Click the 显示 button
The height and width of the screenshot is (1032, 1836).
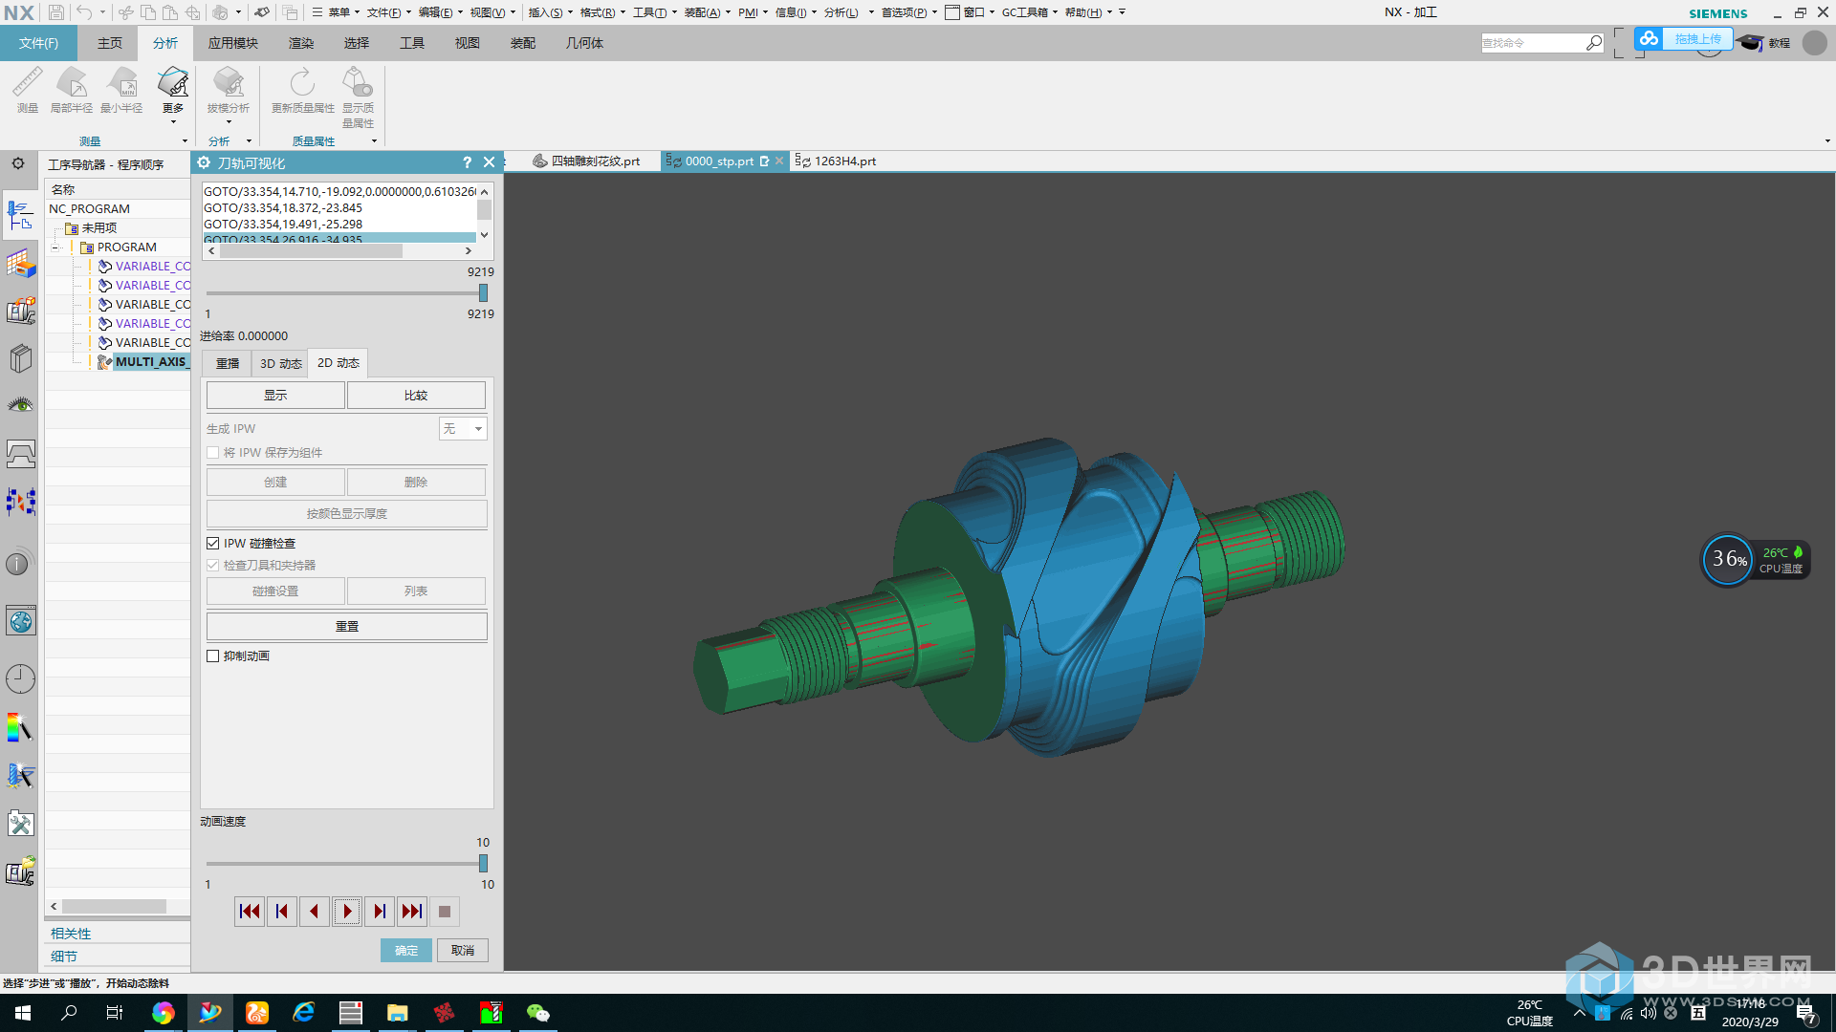[x=275, y=395]
